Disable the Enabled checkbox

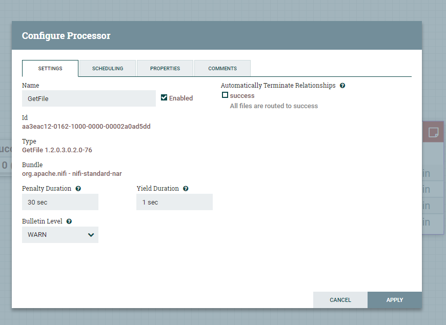[165, 98]
